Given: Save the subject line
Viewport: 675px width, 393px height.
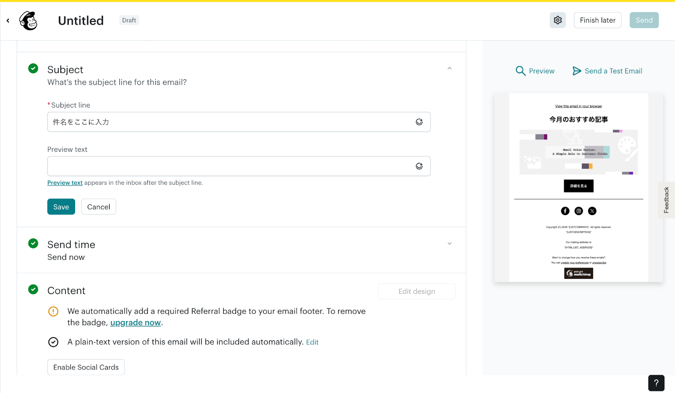Looking at the screenshot, I should pyautogui.click(x=61, y=207).
